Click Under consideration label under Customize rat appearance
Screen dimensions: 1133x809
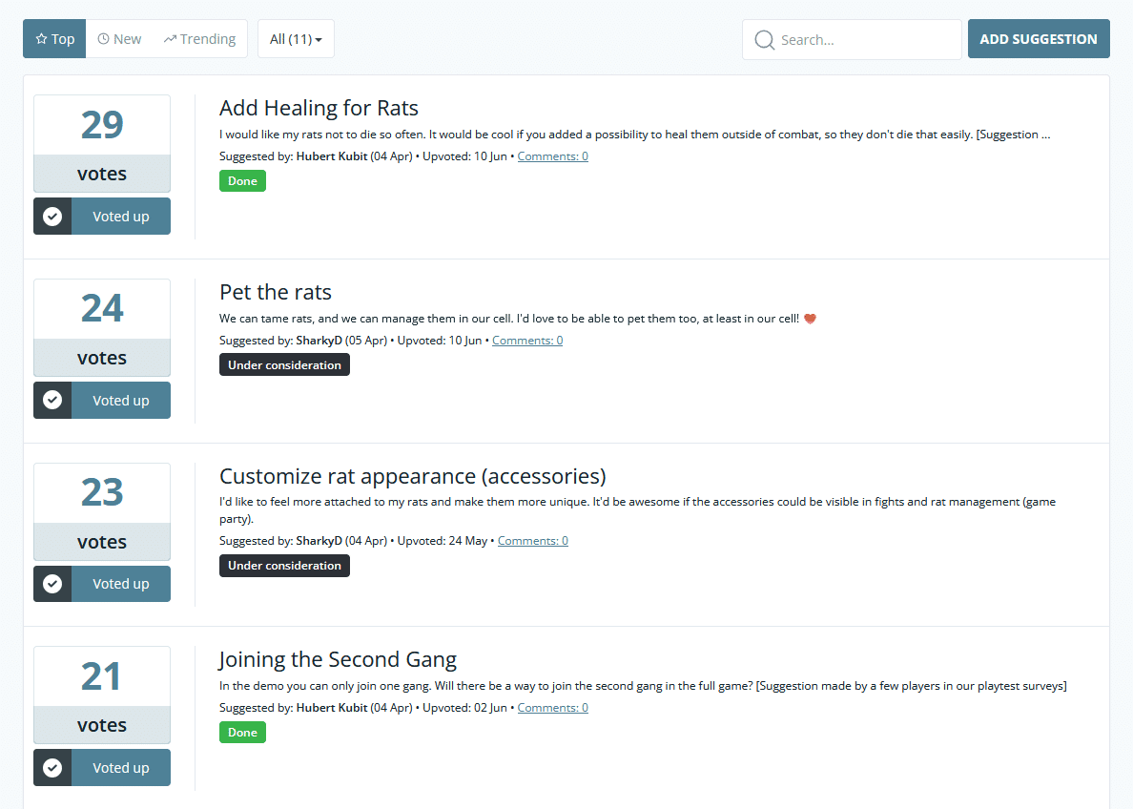285,566
